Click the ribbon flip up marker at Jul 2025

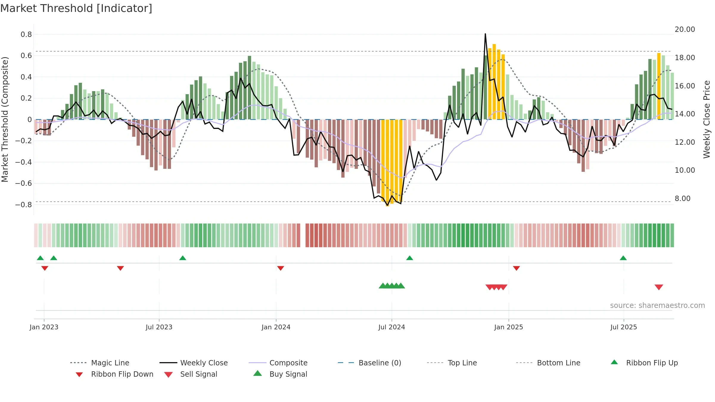click(623, 258)
